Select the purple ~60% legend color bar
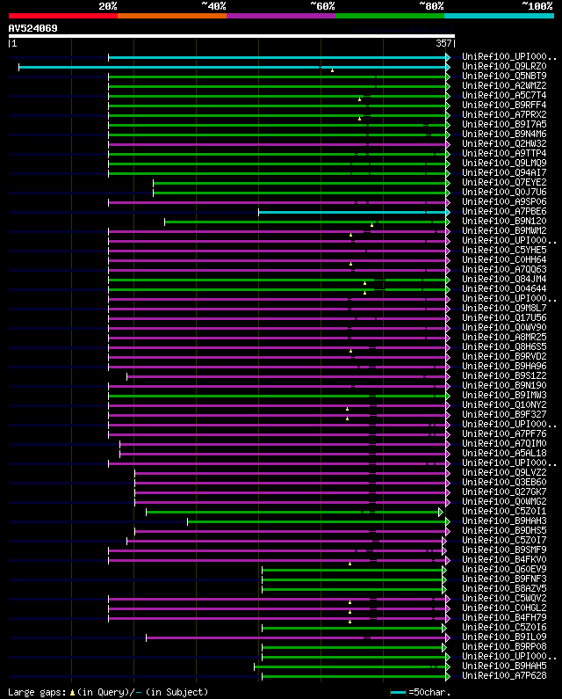562x699 pixels. [281, 16]
